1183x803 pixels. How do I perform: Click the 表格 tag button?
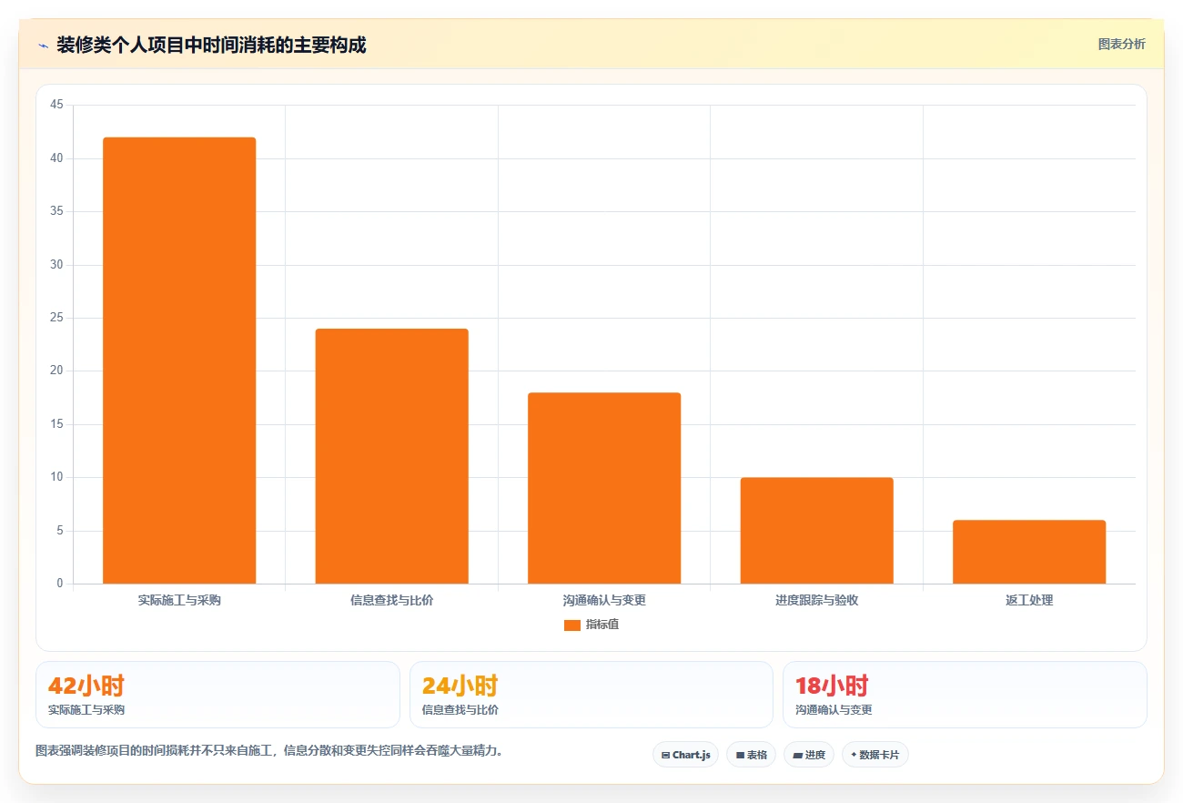[751, 755]
